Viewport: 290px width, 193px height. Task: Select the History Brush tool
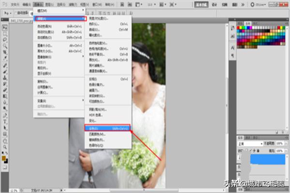(x=5, y=84)
